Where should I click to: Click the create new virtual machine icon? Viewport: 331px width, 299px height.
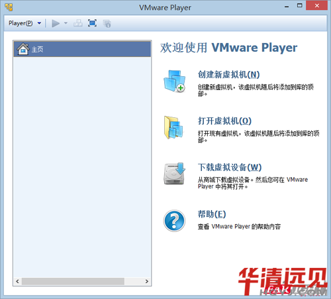(x=174, y=81)
